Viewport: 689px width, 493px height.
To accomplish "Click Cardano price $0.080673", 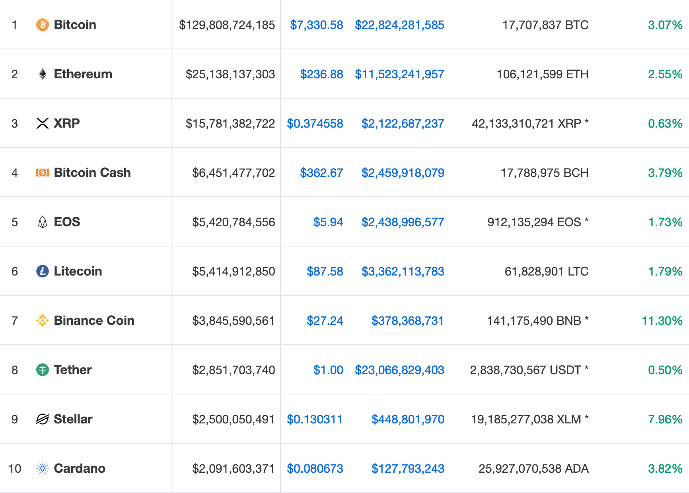I will click(315, 469).
